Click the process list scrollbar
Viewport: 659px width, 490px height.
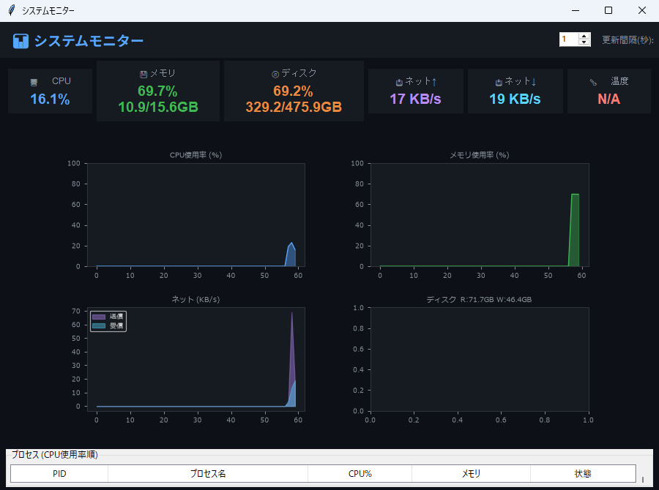click(x=643, y=478)
